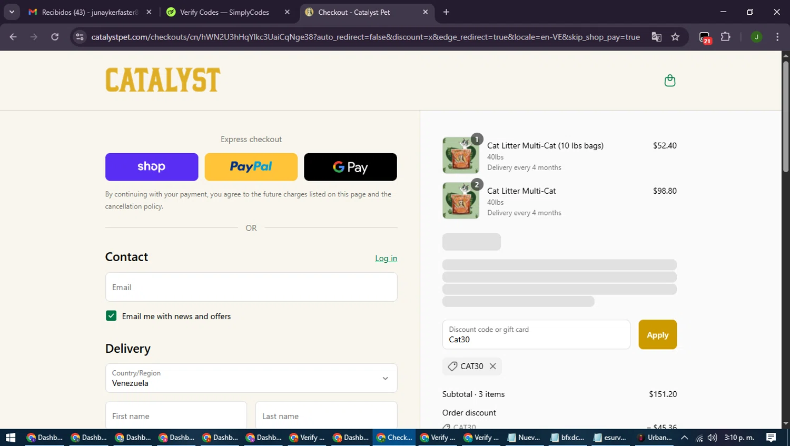This screenshot has height=446, width=790.
Task: Focus the First name field
Action: point(176,415)
